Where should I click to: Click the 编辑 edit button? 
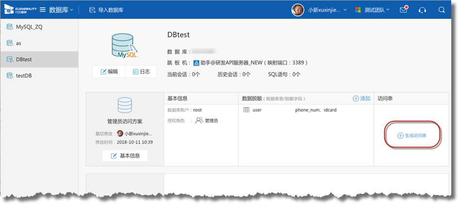109,72
